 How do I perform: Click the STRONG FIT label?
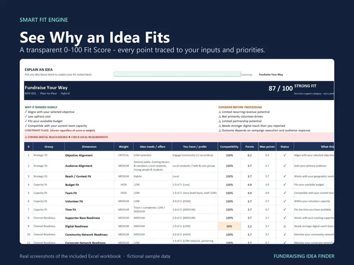pos(305,86)
